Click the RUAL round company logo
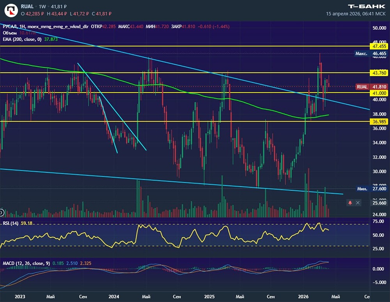The width and height of the screenshot is (390, 302). click(x=11, y=10)
